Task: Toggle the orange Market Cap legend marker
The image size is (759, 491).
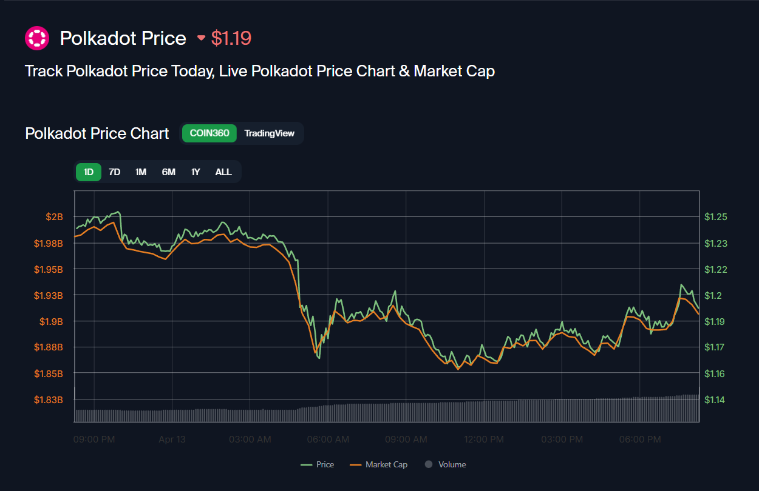Action: [356, 464]
